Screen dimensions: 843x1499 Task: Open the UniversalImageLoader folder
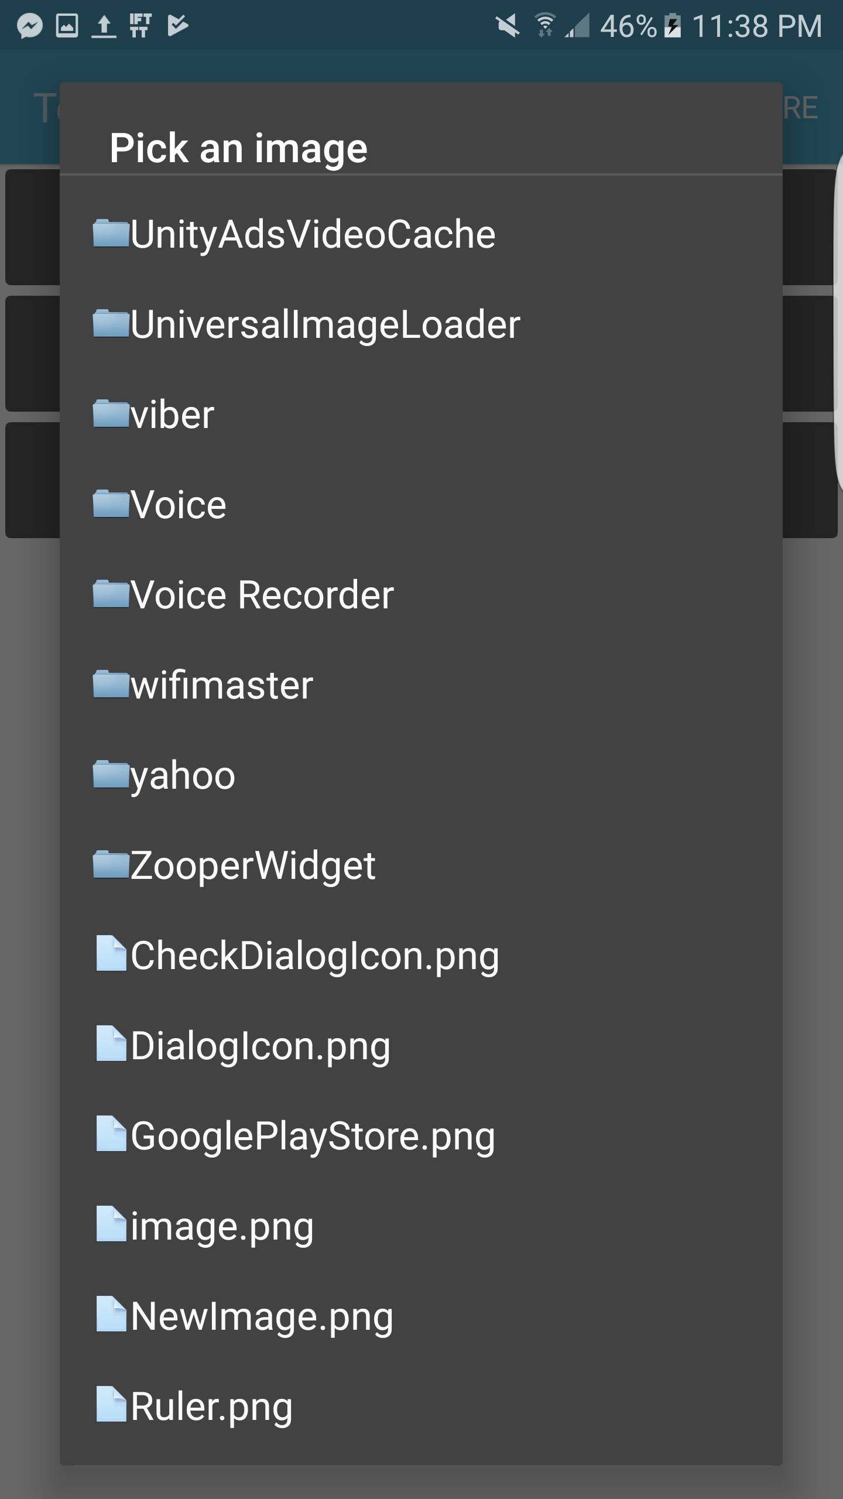tap(421, 324)
